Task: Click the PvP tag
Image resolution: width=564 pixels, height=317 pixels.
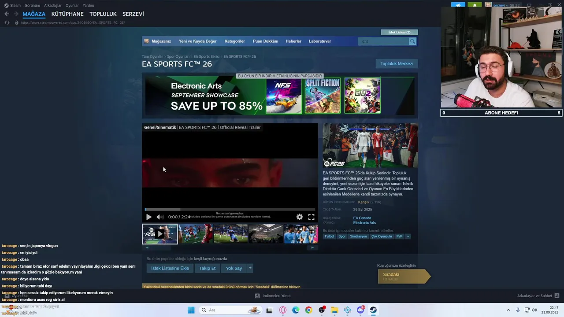Action: click(399, 236)
